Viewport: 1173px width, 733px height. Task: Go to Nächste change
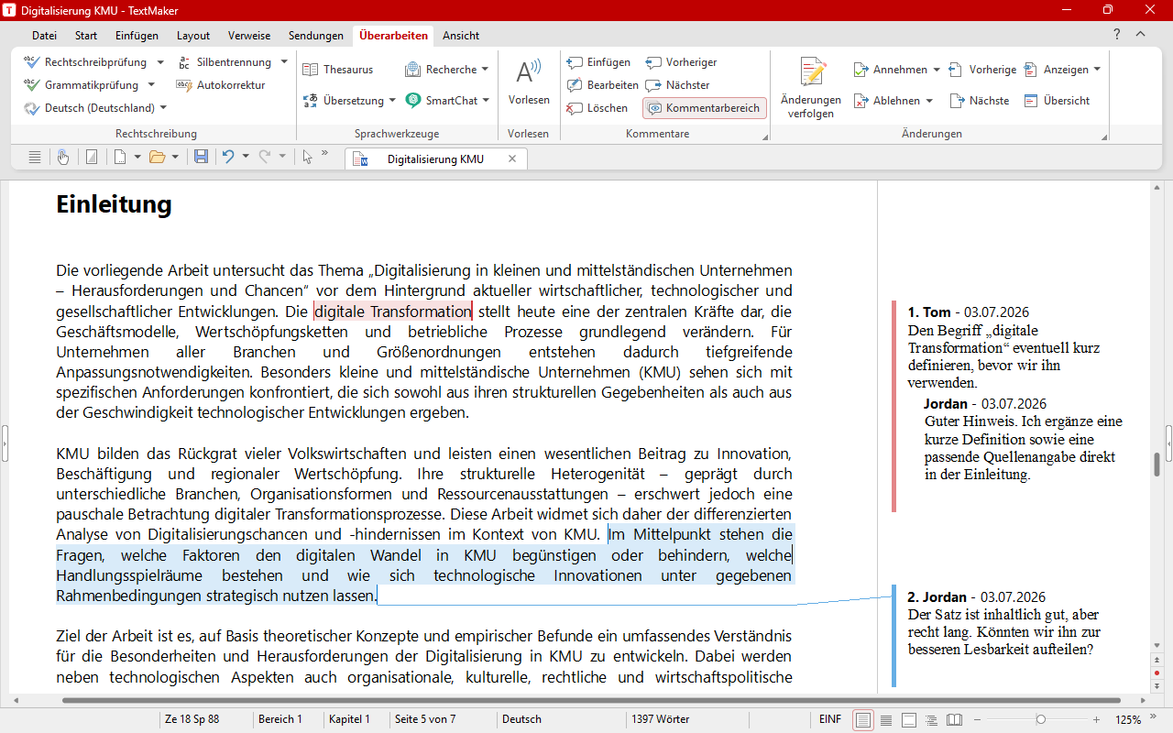pyautogui.click(x=980, y=101)
